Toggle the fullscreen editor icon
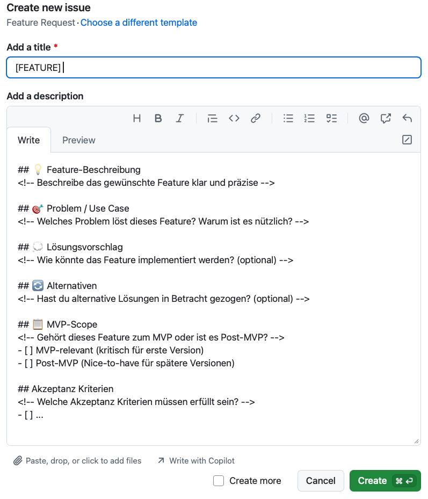This screenshot has width=428, height=499. point(407,140)
